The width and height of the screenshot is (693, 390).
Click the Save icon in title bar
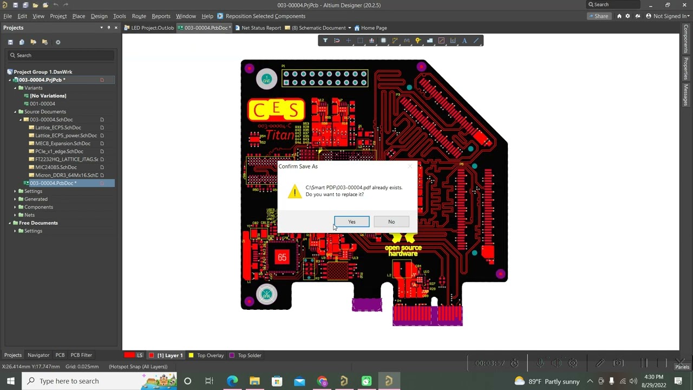click(x=15, y=5)
